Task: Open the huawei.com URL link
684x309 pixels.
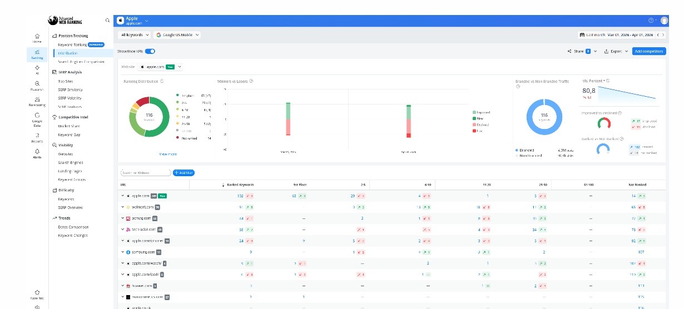Action: (x=141, y=286)
